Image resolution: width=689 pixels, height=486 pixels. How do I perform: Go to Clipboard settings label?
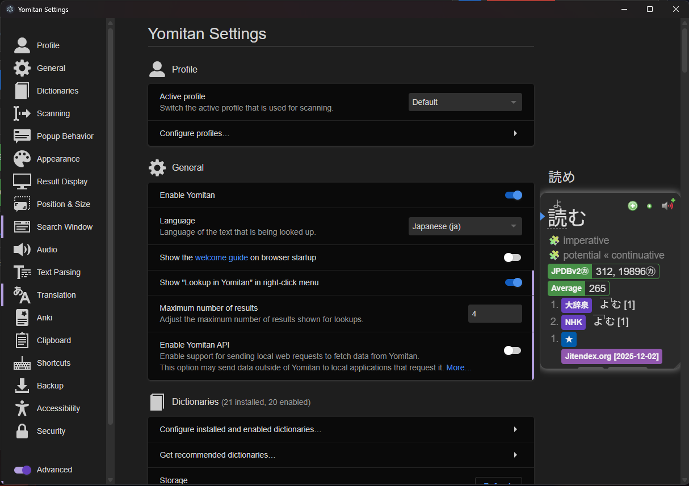click(x=54, y=340)
